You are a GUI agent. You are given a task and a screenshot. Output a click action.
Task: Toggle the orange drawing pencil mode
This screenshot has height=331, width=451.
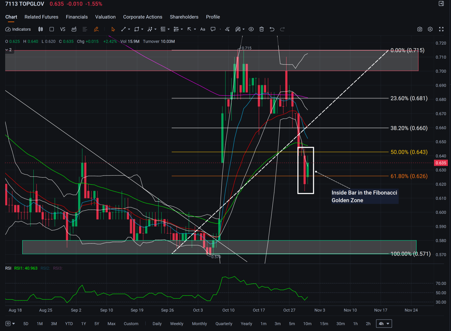pos(96,29)
